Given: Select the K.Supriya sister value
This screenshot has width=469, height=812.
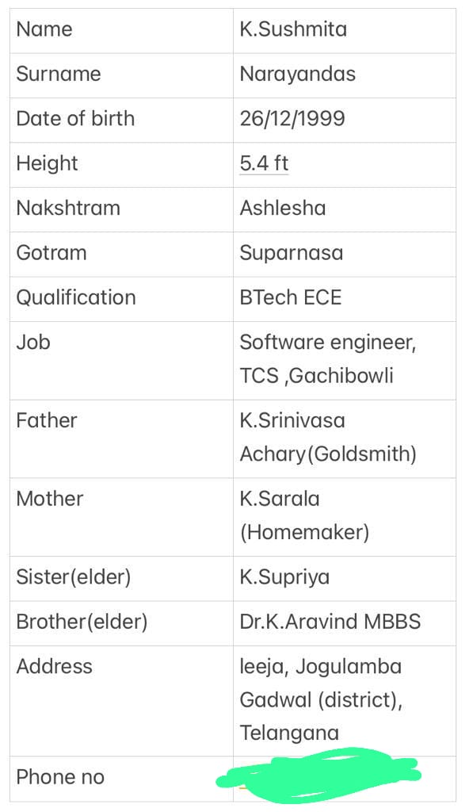Looking at the screenshot, I should coord(284,577).
